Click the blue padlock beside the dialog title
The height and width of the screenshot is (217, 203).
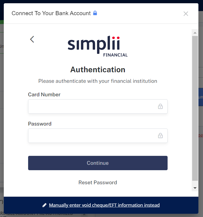[x=95, y=13]
